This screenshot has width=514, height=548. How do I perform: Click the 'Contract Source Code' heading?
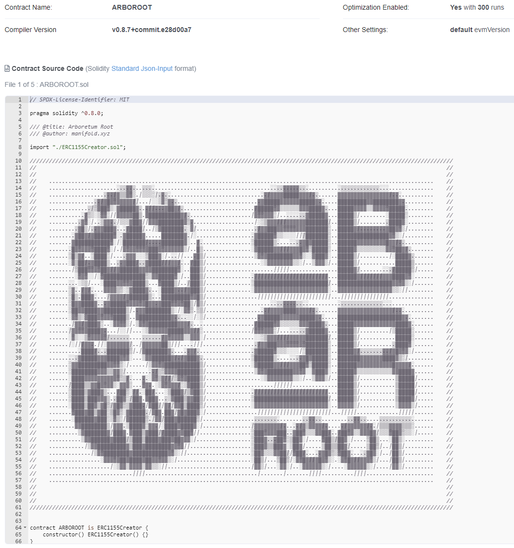[48, 68]
